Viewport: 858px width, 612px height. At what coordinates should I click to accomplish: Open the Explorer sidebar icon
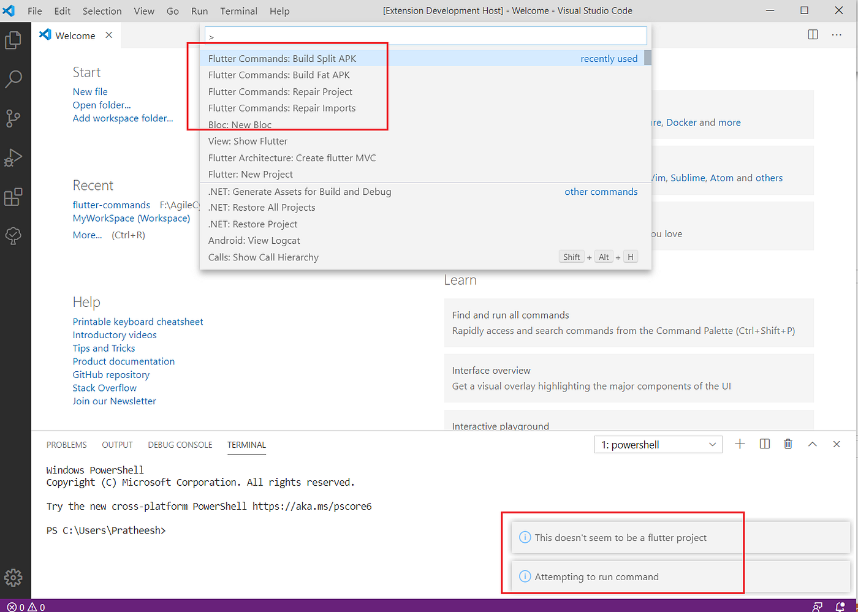coord(13,40)
